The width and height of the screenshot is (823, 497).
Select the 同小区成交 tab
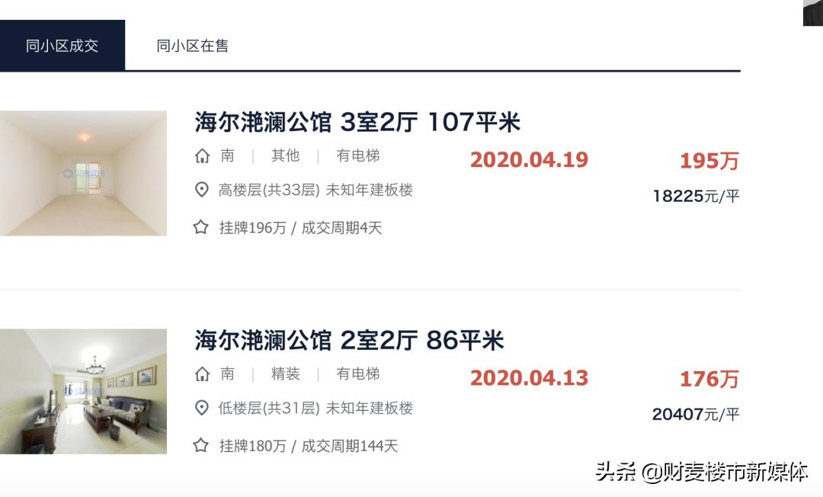(x=62, y=44)
